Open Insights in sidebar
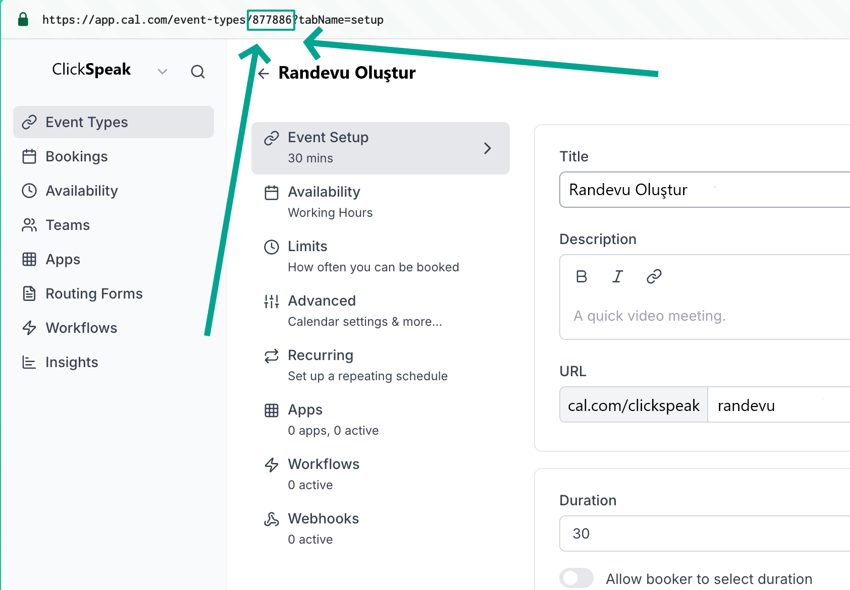Viewport: 850px width, 590px height. tap(114, 362)
